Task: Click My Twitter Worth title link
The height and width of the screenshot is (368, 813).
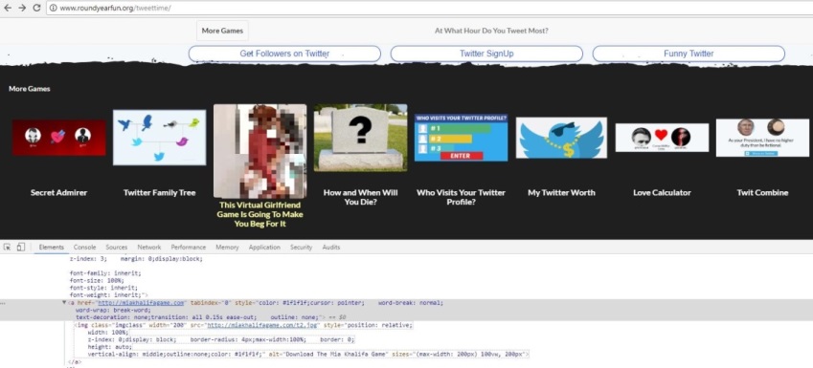Action: (561, 192)
